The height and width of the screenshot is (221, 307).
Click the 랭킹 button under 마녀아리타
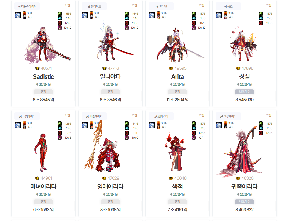click(x=43, y=202)
